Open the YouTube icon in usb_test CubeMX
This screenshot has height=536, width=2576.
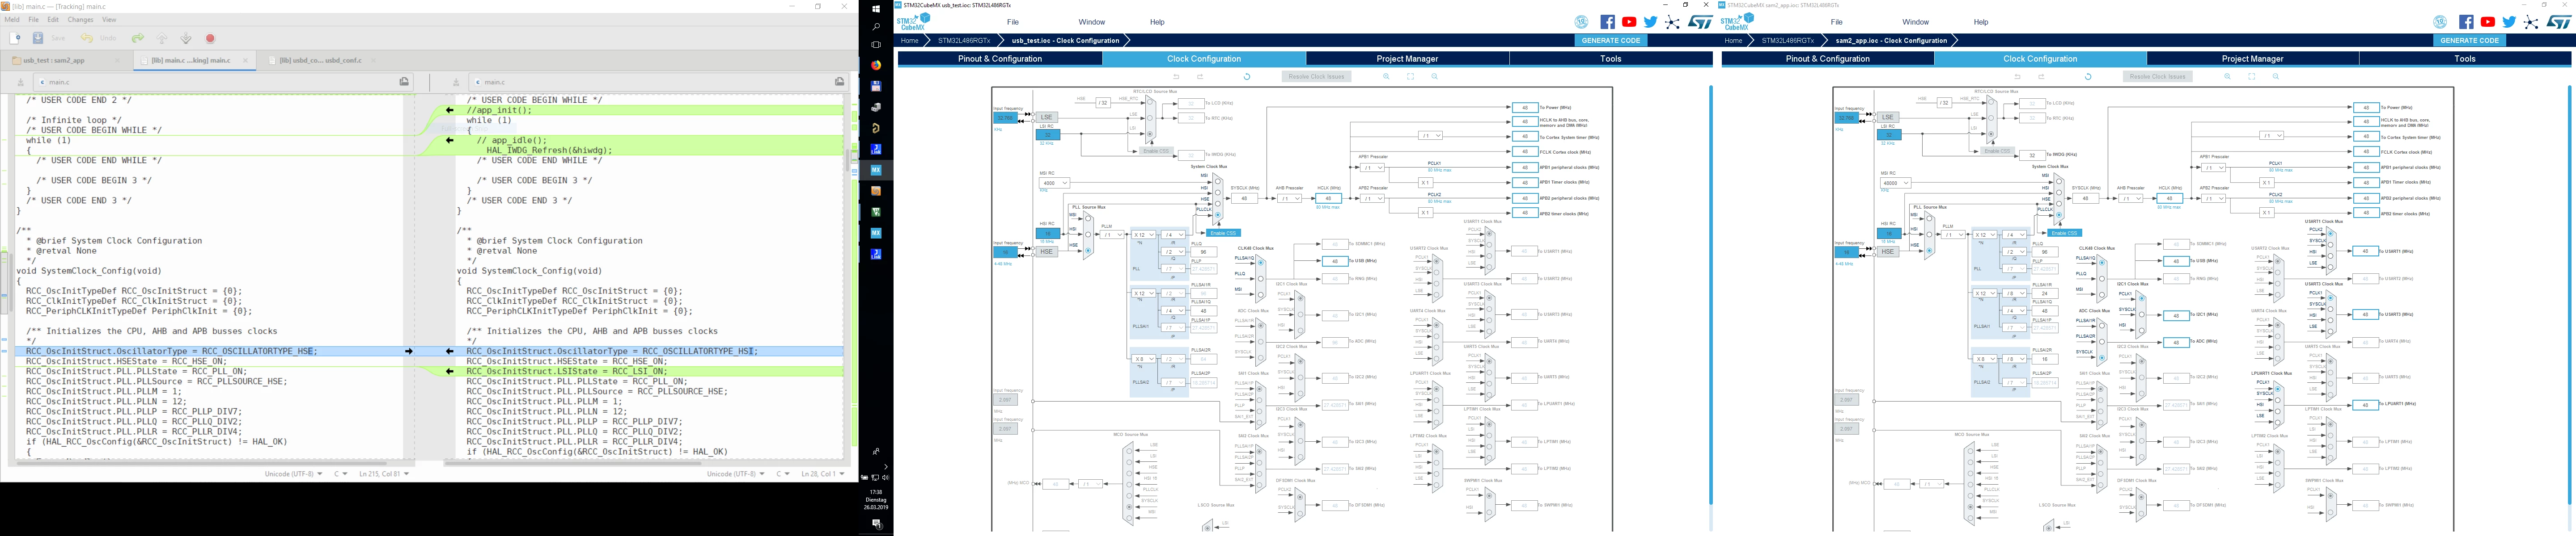point(1629,22)
